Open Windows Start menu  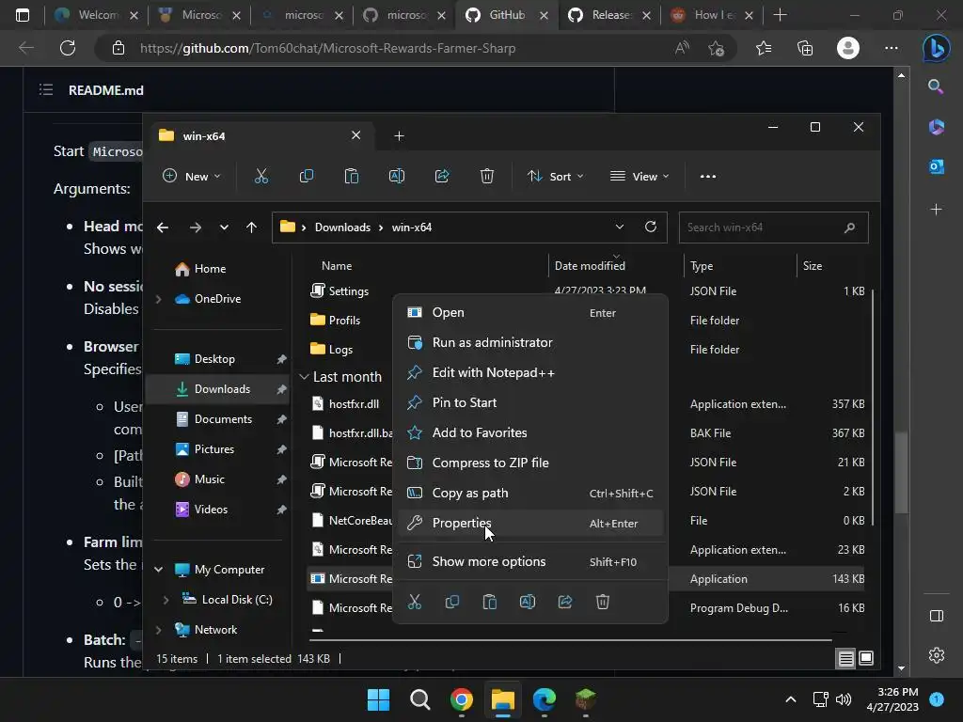tap(378, 699)
